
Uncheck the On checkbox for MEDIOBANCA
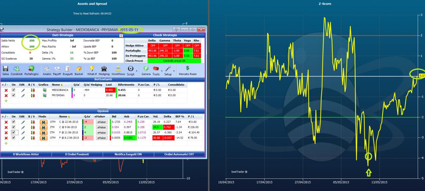[14, 90]
